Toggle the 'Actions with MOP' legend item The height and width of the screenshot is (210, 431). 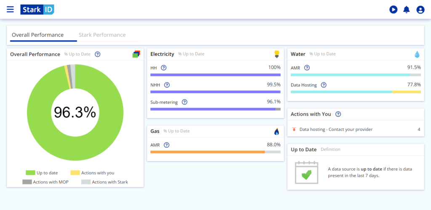(45, 182)
